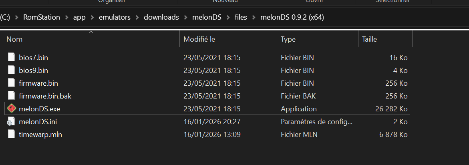Sort files by Type column
Viewport: 469px width, 165px height.
288,39
